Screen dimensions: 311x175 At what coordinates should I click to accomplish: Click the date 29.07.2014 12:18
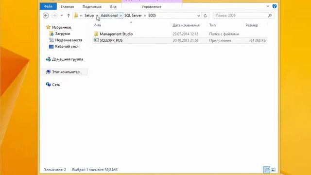tap(186, 34)
